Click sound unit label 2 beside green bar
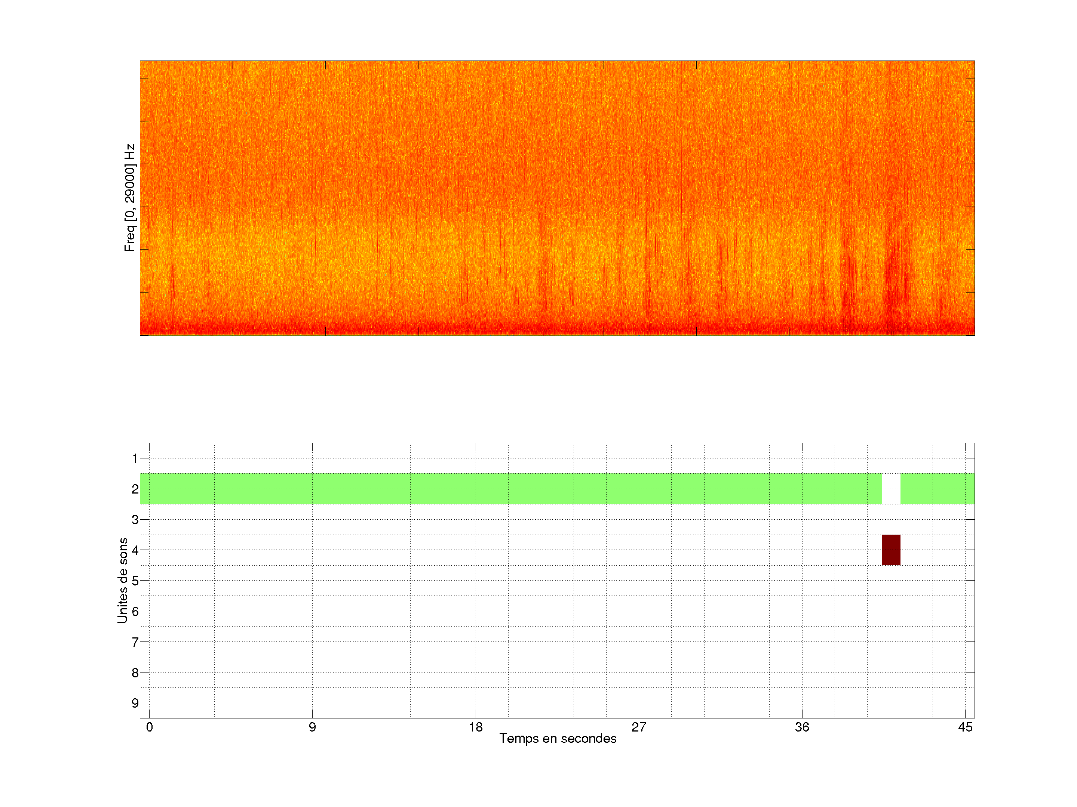This screenshot has width=1077, height=807. coord(135,489)
